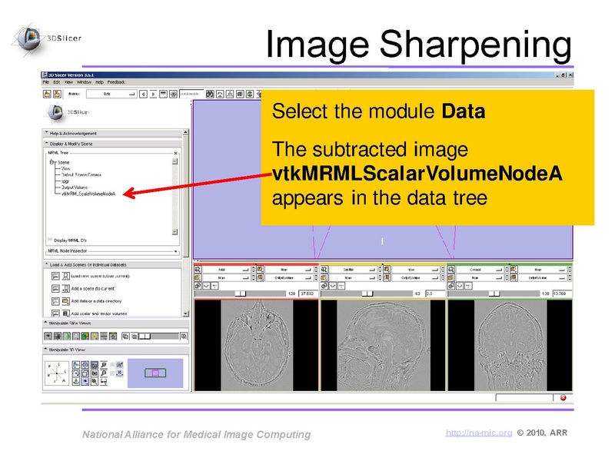Image resolution: width=615 pixels, height=461 pixels.
Task: Click the load scene icon in toolbar
Action: [47, 94]
